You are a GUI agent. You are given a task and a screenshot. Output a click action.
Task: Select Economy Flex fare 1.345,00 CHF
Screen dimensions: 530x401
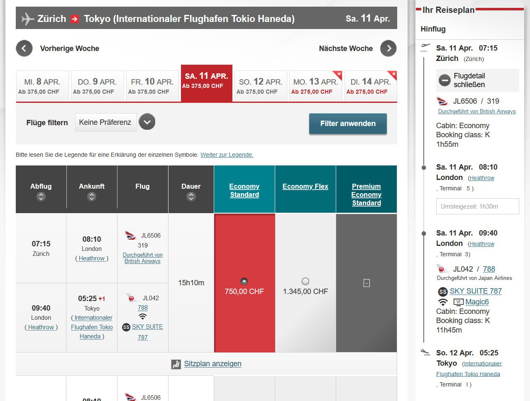pos(305,281)
